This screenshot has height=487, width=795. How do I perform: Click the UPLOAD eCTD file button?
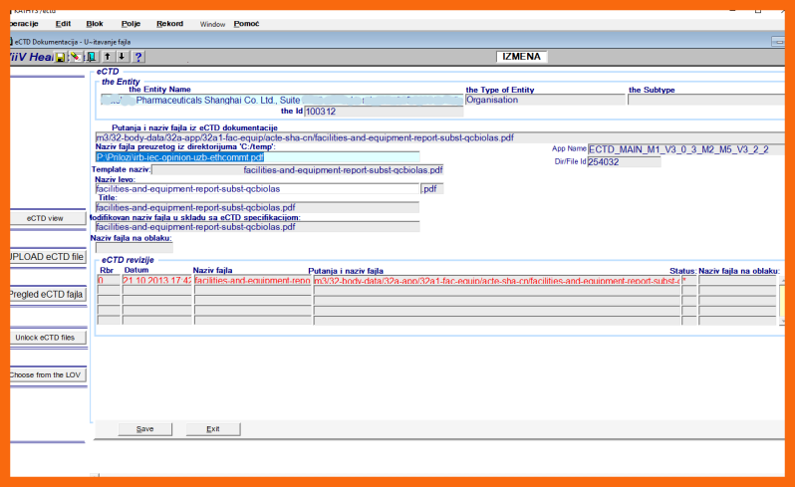pyautogui.click(x=45, y=257)
